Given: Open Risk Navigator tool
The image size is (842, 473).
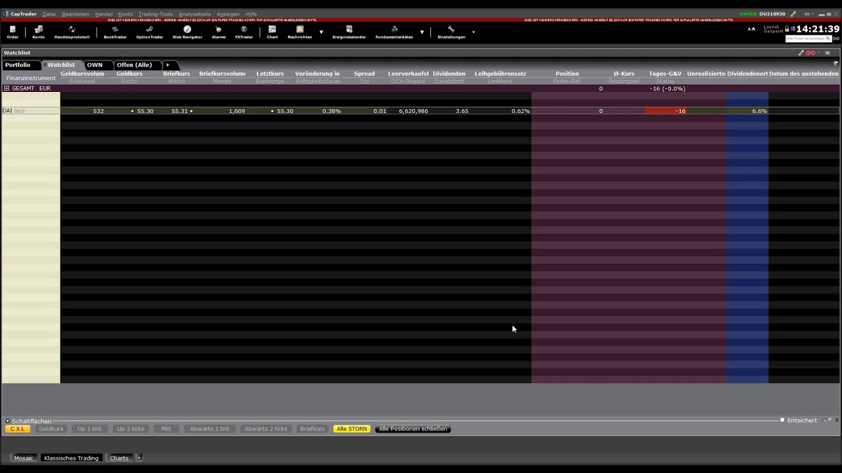Looking at the screenshot, I should pos(187,32).
